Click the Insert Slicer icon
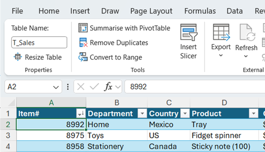The image size is (265, 152). [x=189, y=33]
